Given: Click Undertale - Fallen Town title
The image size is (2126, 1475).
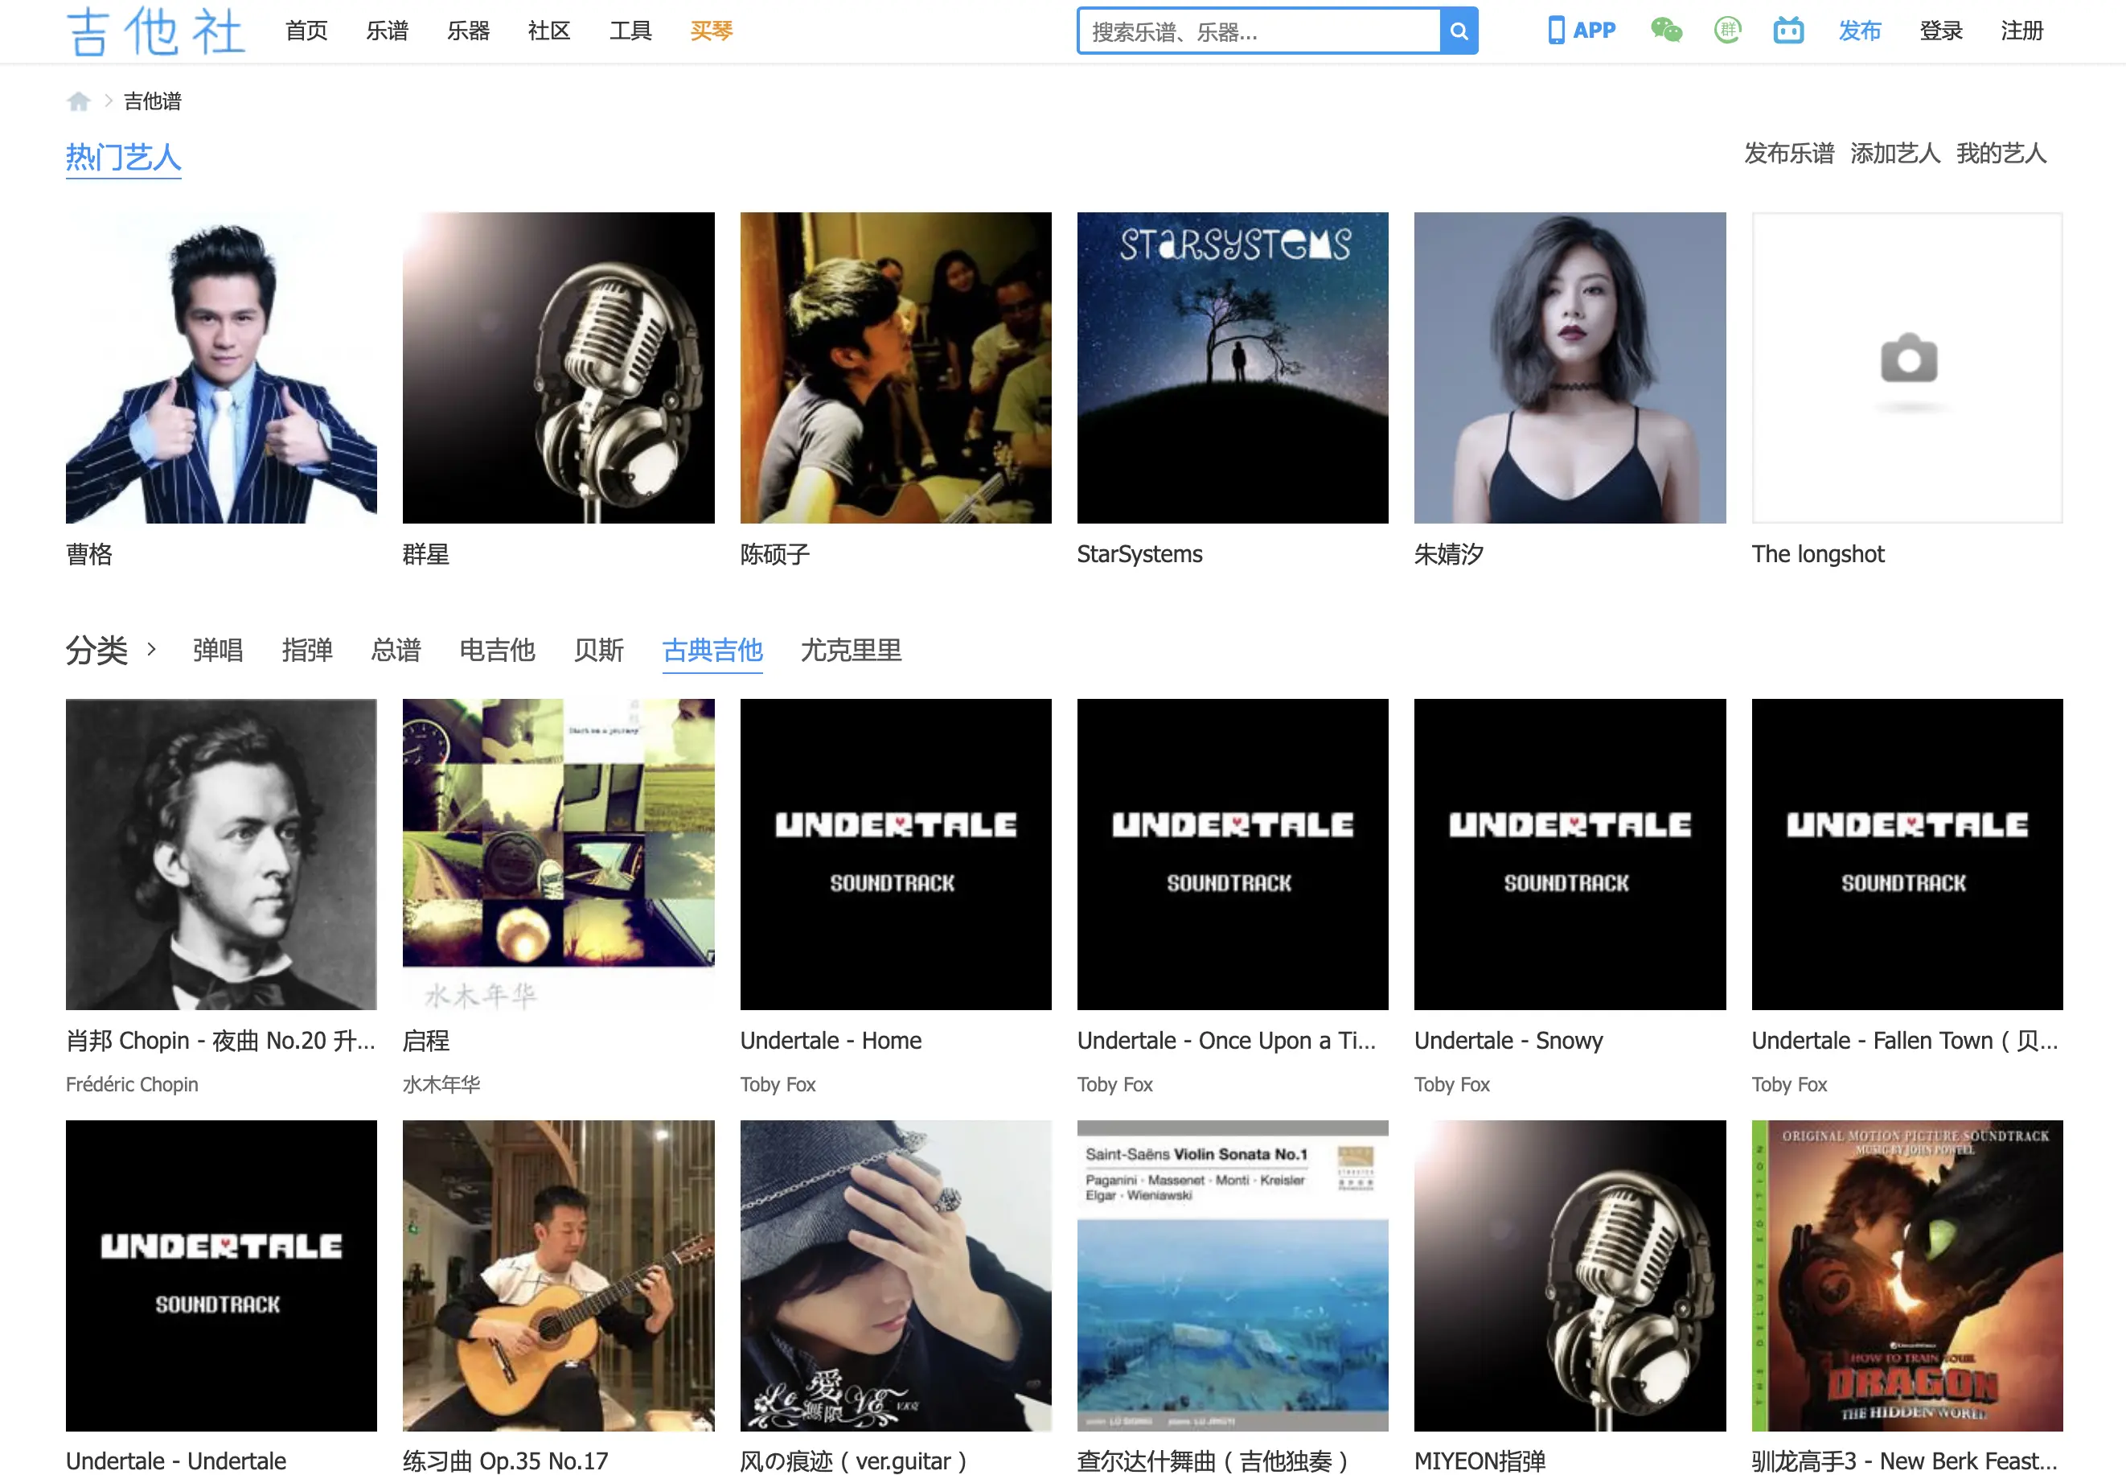Looking at the screenshot, I should (x=1905, y=1041).
